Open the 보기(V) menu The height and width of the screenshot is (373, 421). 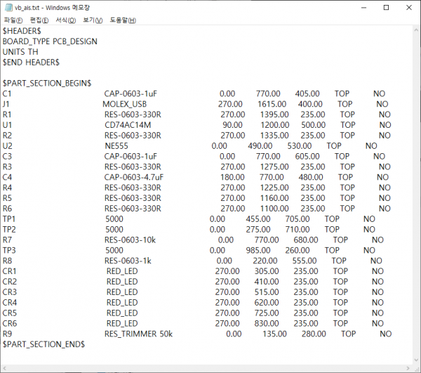(93, 20)
